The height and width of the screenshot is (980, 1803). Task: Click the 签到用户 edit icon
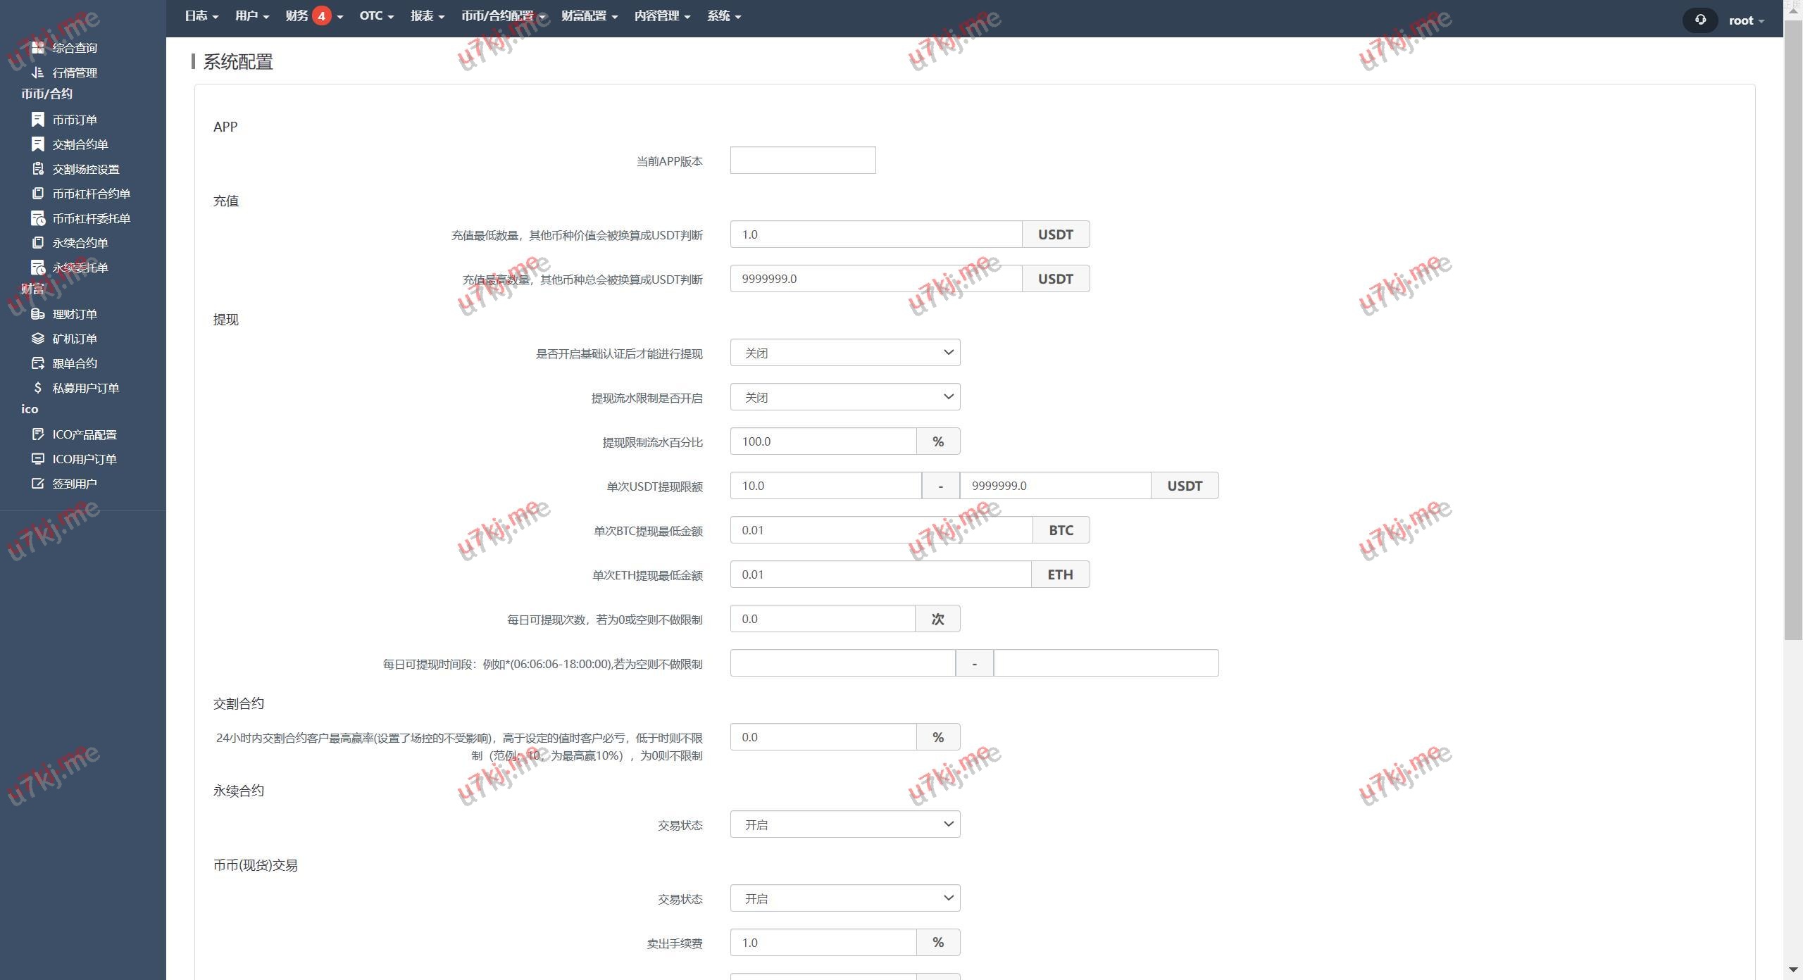tap(38, 484)
